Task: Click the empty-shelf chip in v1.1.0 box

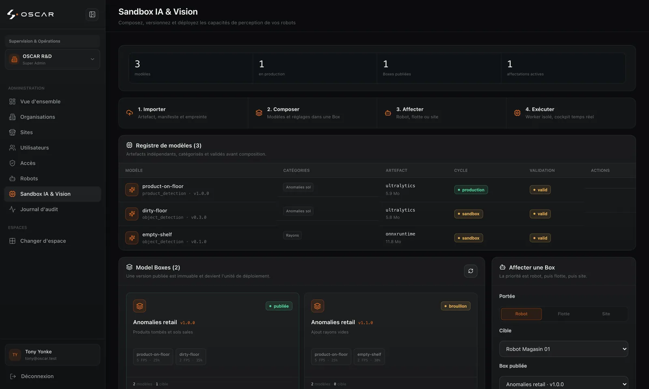Action: [369, 357]
